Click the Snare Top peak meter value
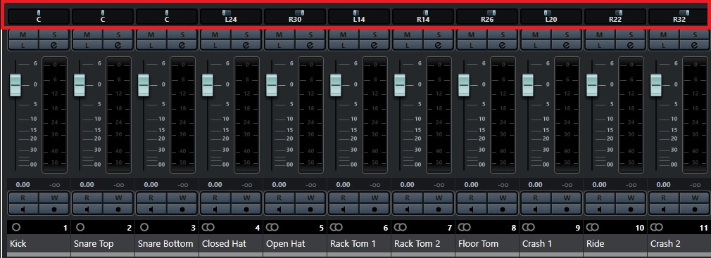 118,185
